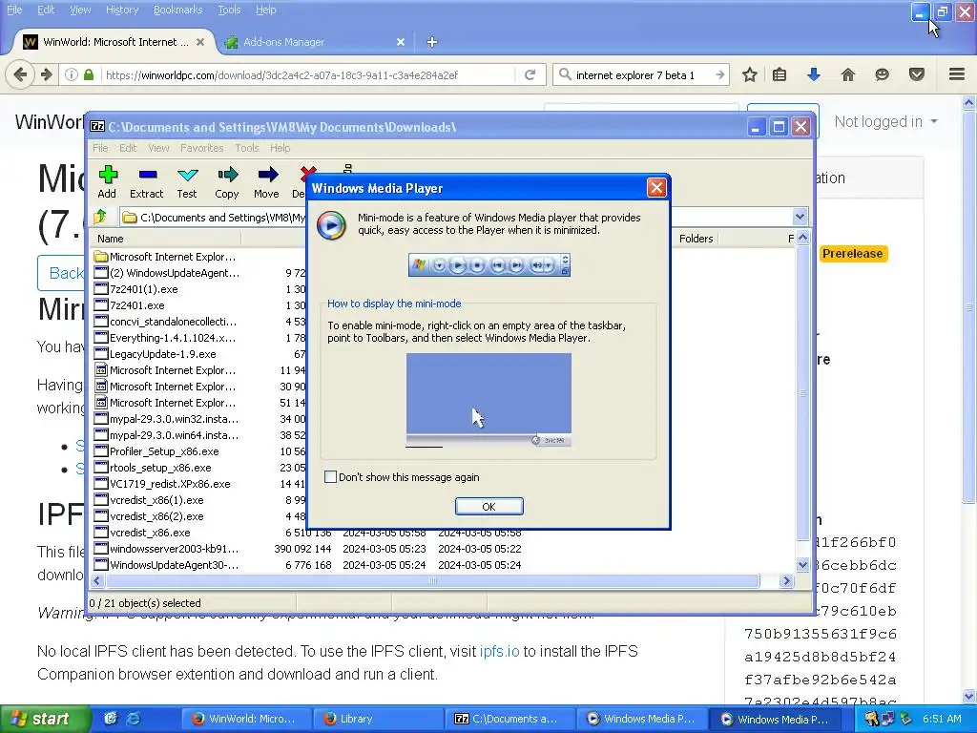Click site information icon in address bar
The height and width of the screenshot is (733, 977).
click(x=72, y=74)
